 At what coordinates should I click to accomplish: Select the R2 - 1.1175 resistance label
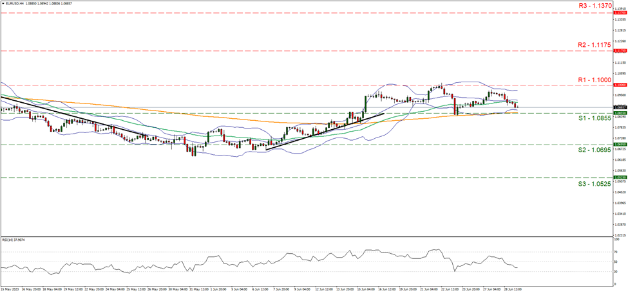(x=595, y=46)
